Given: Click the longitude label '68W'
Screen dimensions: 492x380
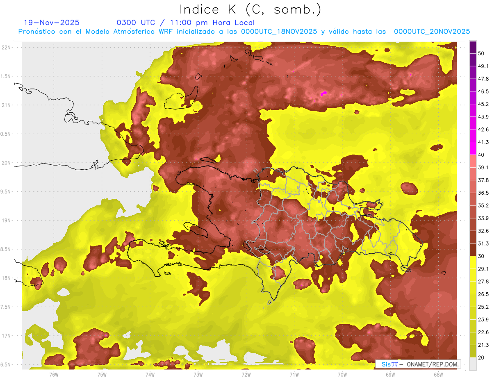Looking at the screenshot, I should tap(438, 374).
